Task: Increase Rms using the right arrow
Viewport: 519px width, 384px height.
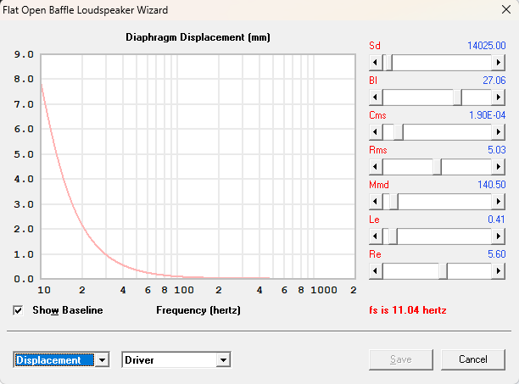Action: (x=498, y=167)
